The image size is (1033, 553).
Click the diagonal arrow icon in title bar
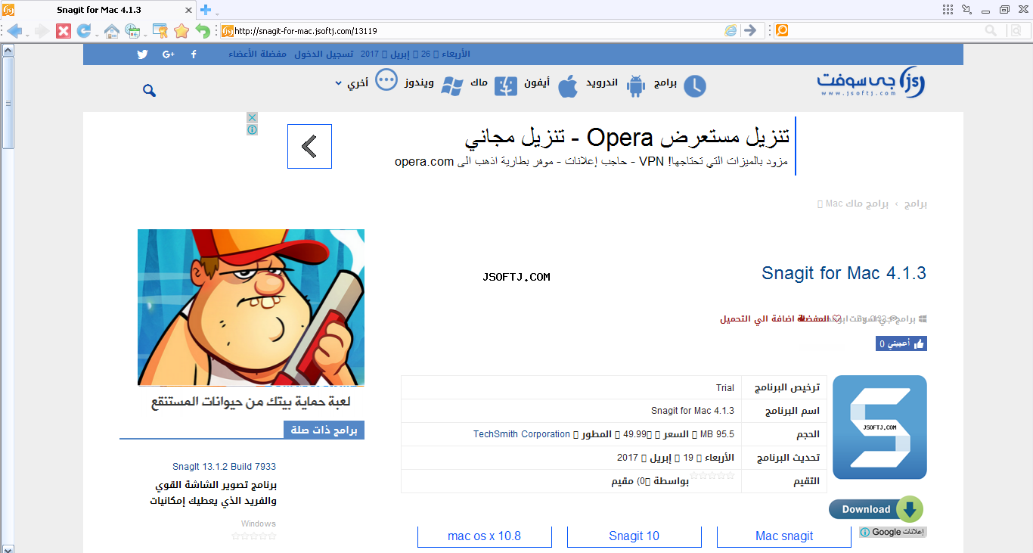(967, 10)
